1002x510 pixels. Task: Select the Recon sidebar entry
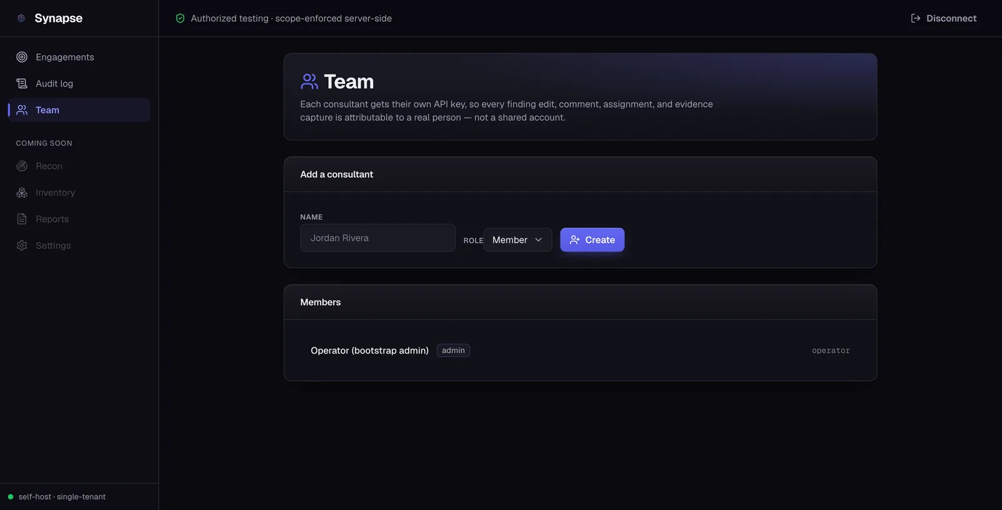(x=79, y=166)
